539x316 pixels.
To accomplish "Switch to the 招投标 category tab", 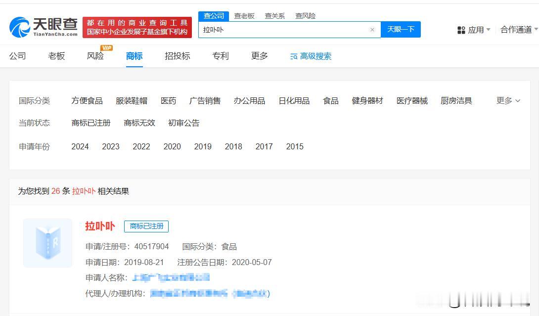I will point(178,56).
